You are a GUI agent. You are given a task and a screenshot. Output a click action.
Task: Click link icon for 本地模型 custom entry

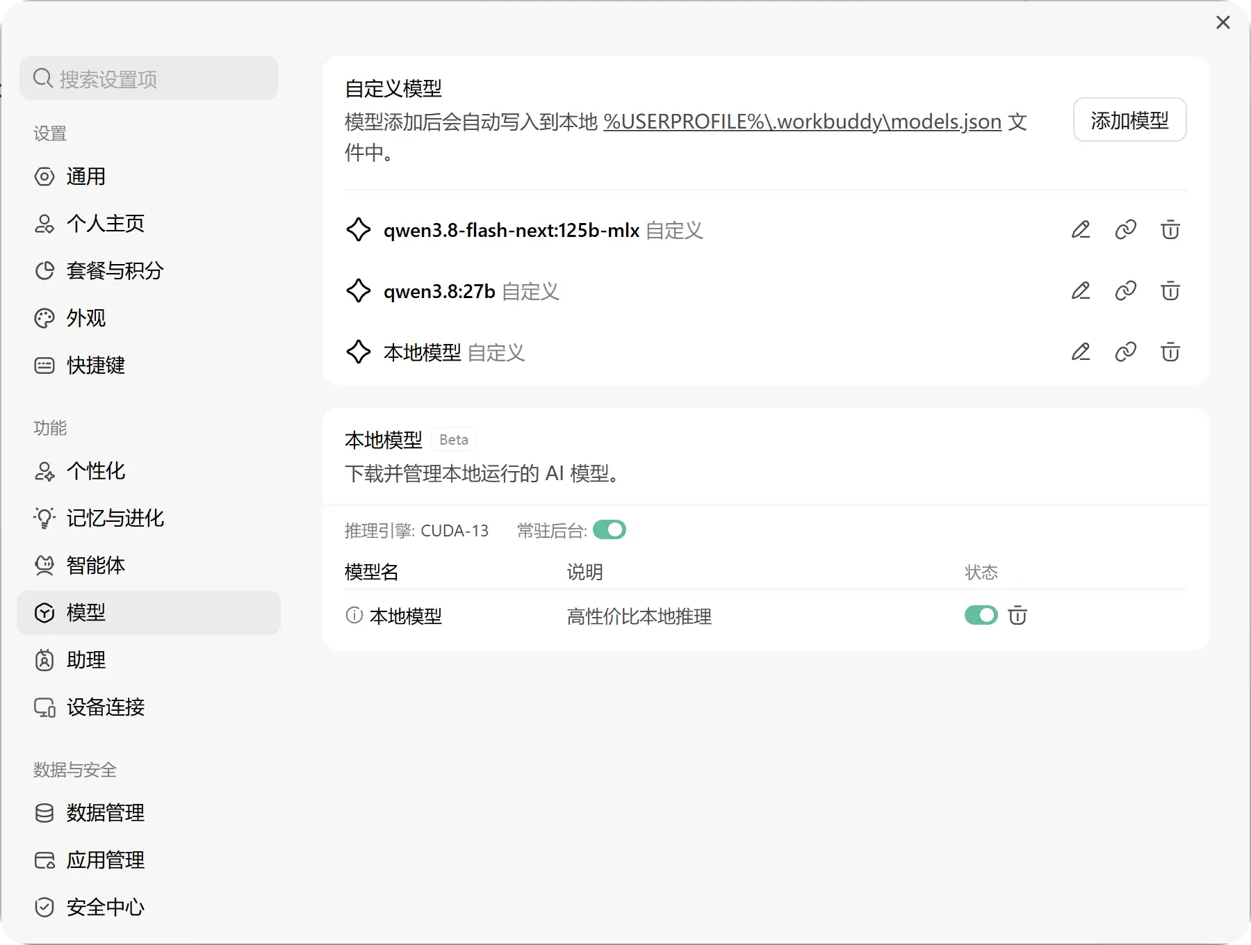[x=1126, y=352]
